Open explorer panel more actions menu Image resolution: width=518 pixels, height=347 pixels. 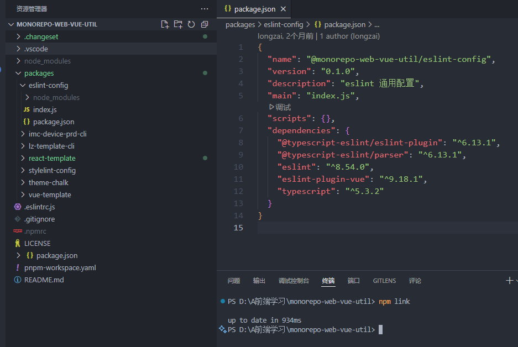pos(205,9)
